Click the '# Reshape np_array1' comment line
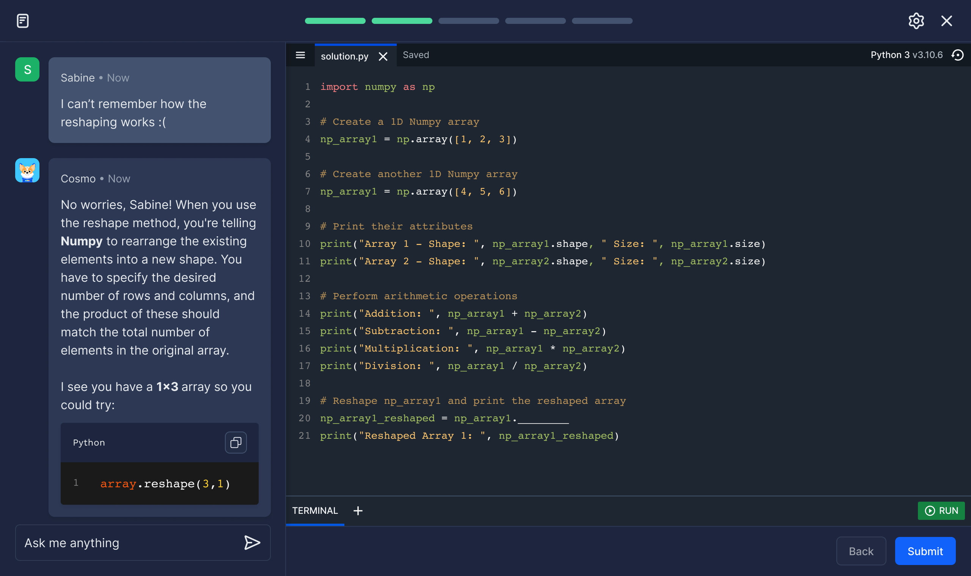The height and width of the screenshot is (576, 971). click(x=473, y=401)
